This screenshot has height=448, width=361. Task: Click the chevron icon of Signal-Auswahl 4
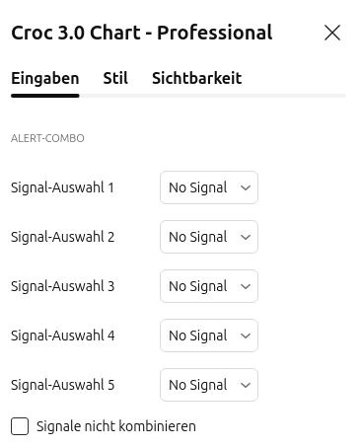point(246,336)
